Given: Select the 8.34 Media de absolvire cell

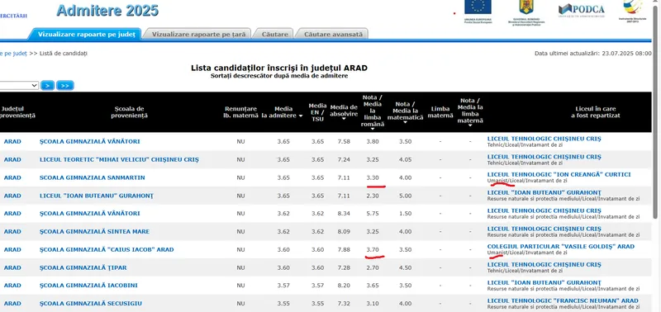Looking at the screenshot, I should click(x=344, y=214).
